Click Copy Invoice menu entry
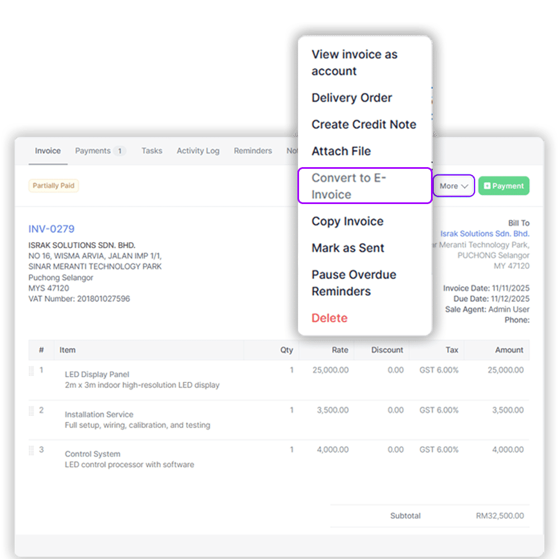 pos(347,221)
